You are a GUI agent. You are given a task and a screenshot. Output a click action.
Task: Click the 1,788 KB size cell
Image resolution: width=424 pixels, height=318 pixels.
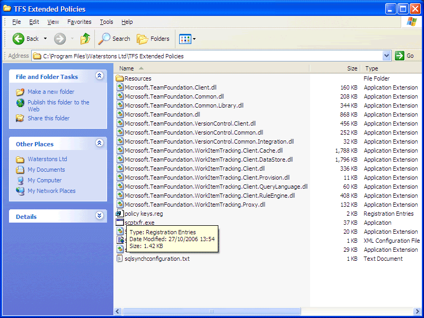click(346, 151)
